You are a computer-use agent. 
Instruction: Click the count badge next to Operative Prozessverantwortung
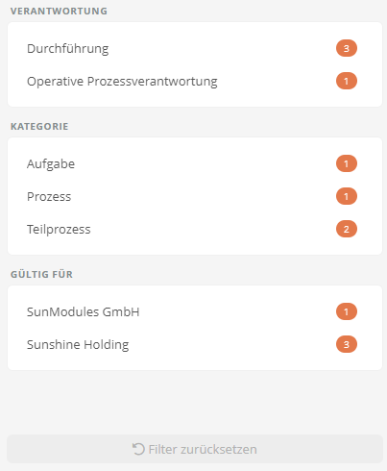pyautogui.click(x=347, y=81)
